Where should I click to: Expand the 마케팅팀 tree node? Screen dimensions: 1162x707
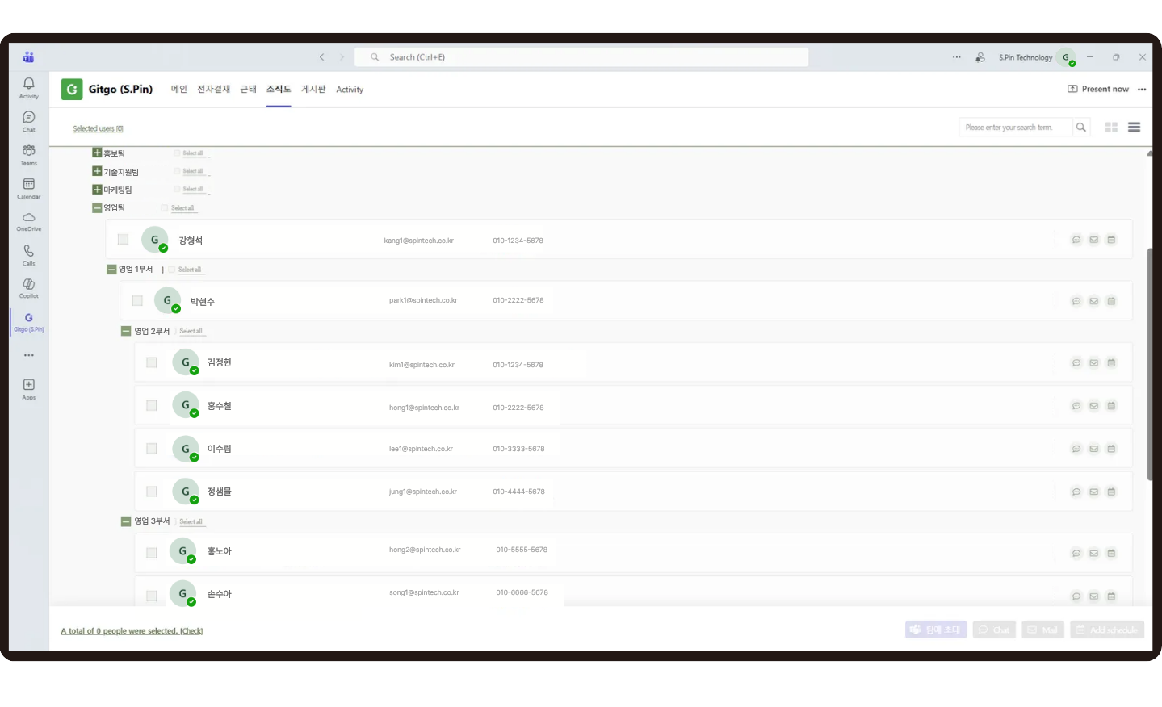[x=97, y=190]
